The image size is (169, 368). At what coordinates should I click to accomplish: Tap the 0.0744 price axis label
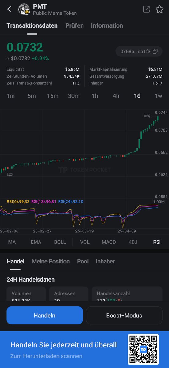pos(161,113)
